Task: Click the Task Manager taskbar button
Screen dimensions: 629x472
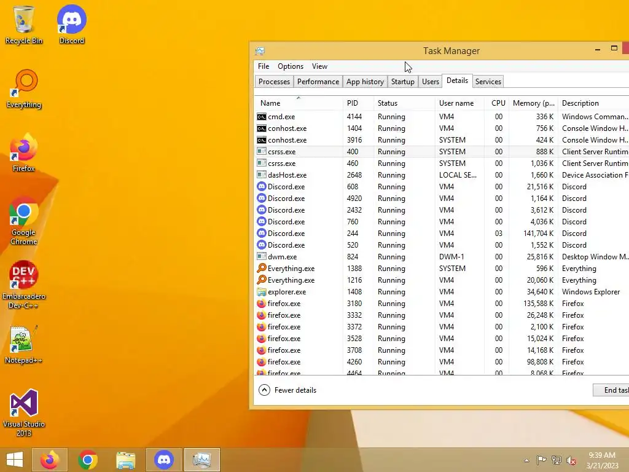Action: (201, 460)
